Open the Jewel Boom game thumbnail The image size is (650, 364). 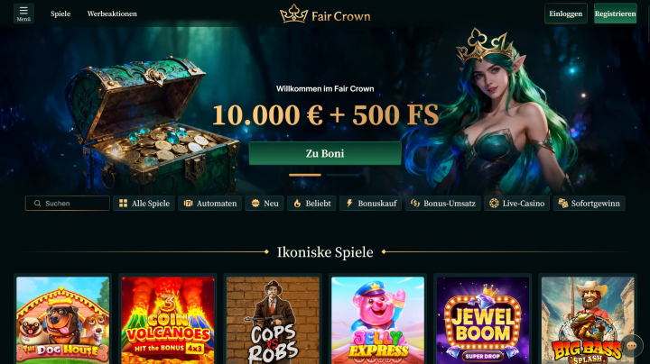(482, 321)
